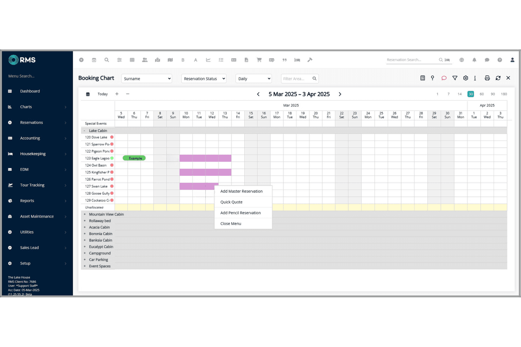Image resolution: width=521 pixels, height=347 pixels.
Task: Open the user profile icon
Action: 512,60
